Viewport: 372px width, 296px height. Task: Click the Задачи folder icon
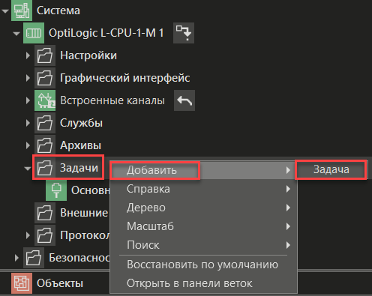pyautogui.click(x=45, y=168)
